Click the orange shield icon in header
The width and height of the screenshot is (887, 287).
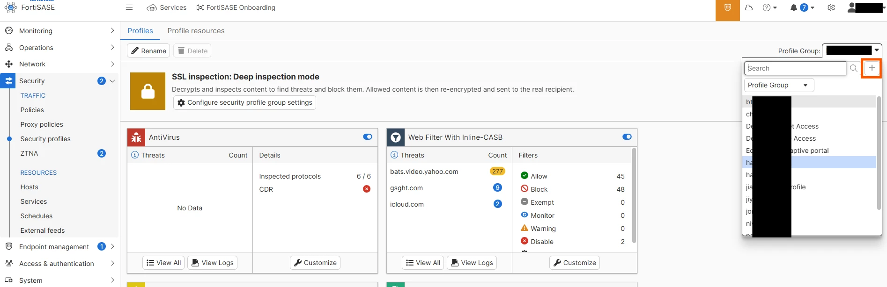coord(728,8)
